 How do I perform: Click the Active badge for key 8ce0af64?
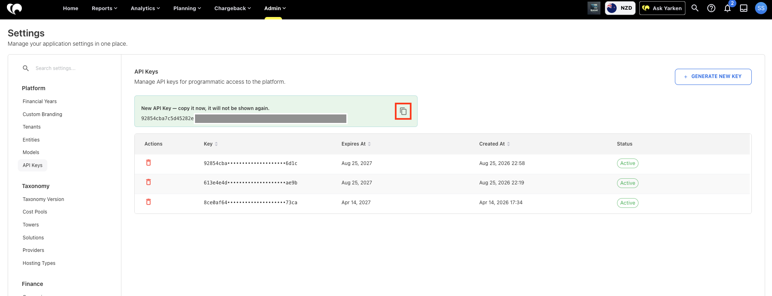pyautogui.click(x=628, y=203)
